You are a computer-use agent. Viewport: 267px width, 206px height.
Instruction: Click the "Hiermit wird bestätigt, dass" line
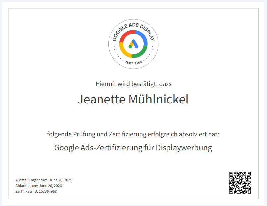tap(133, 84)
